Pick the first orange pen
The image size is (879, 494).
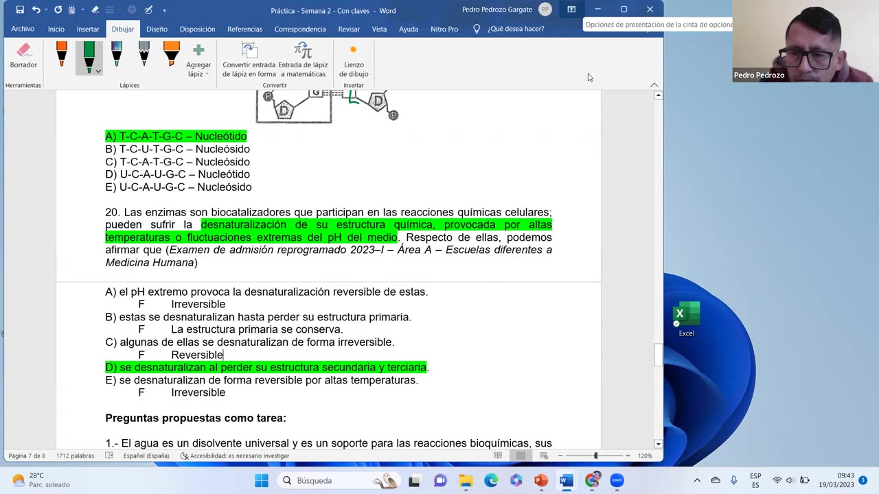tap(61, 54)
